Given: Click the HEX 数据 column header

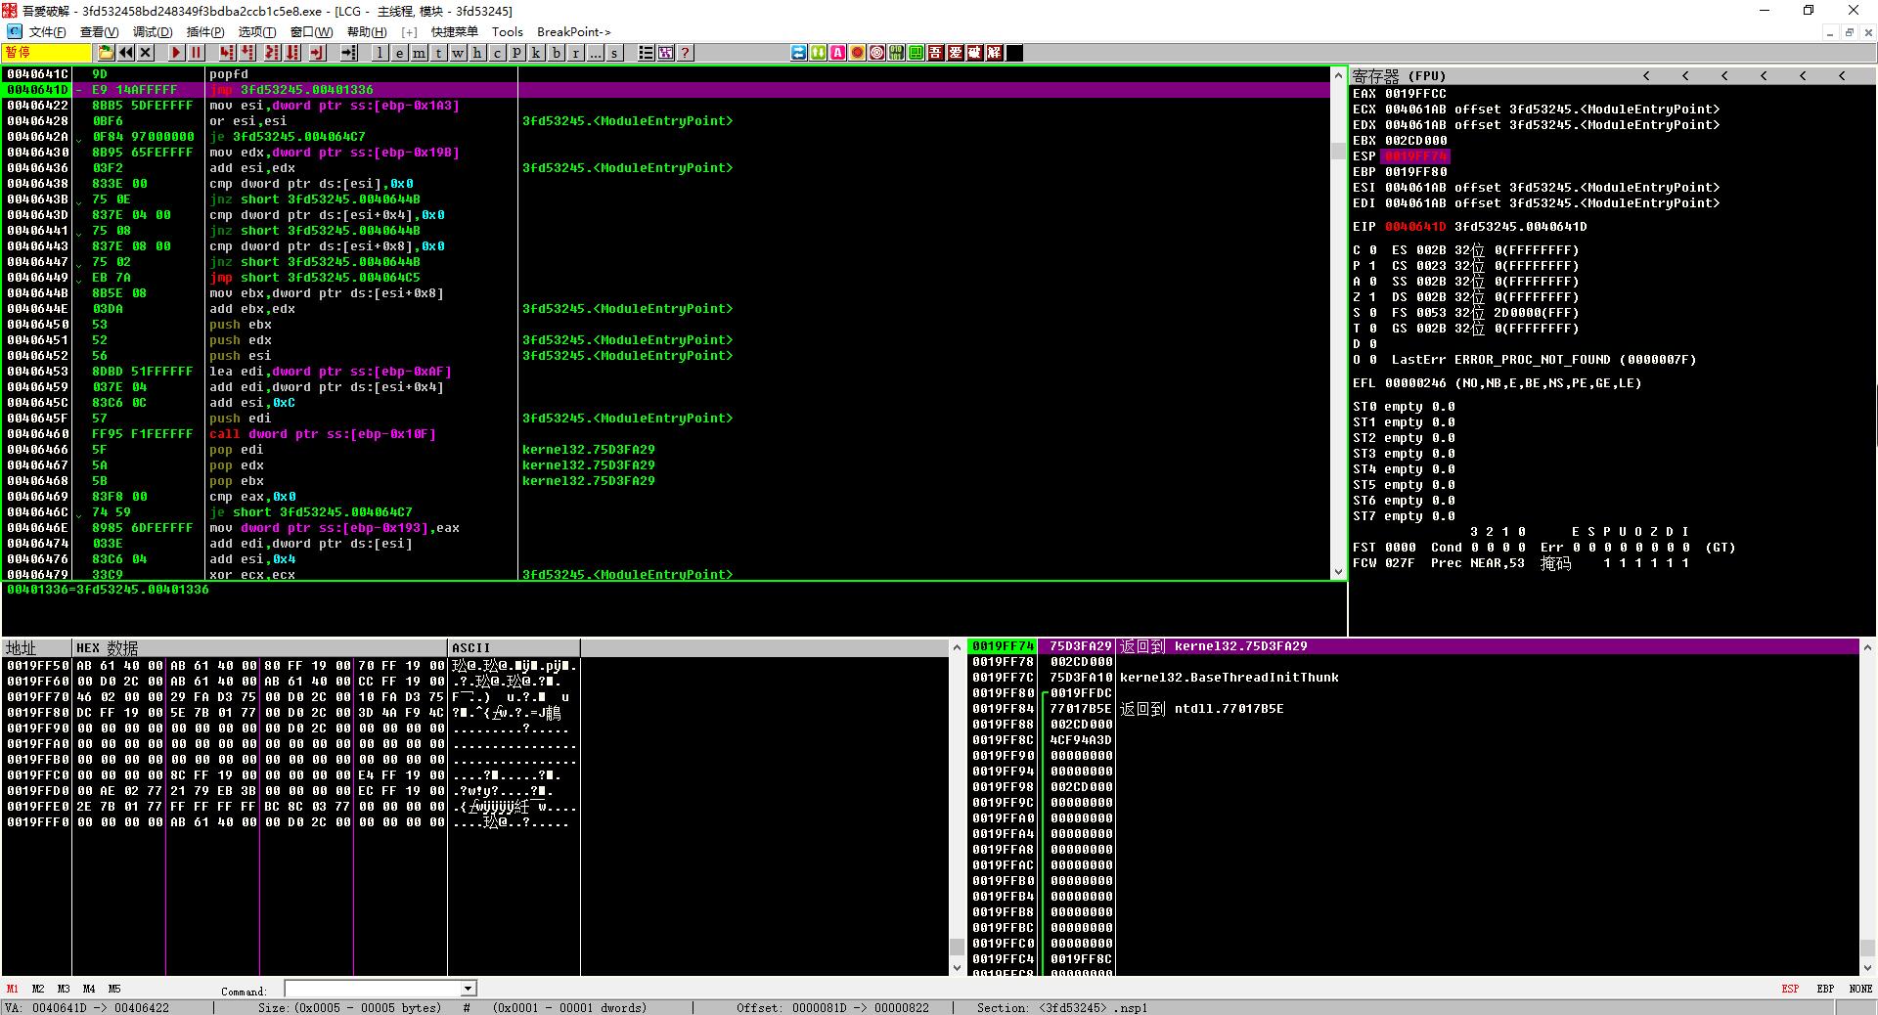Looking at the screenshot, I should tap(259, 647).
